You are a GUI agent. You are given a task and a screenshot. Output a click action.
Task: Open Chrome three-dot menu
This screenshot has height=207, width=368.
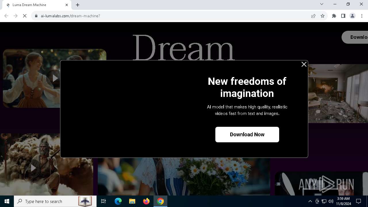(362, 16)
